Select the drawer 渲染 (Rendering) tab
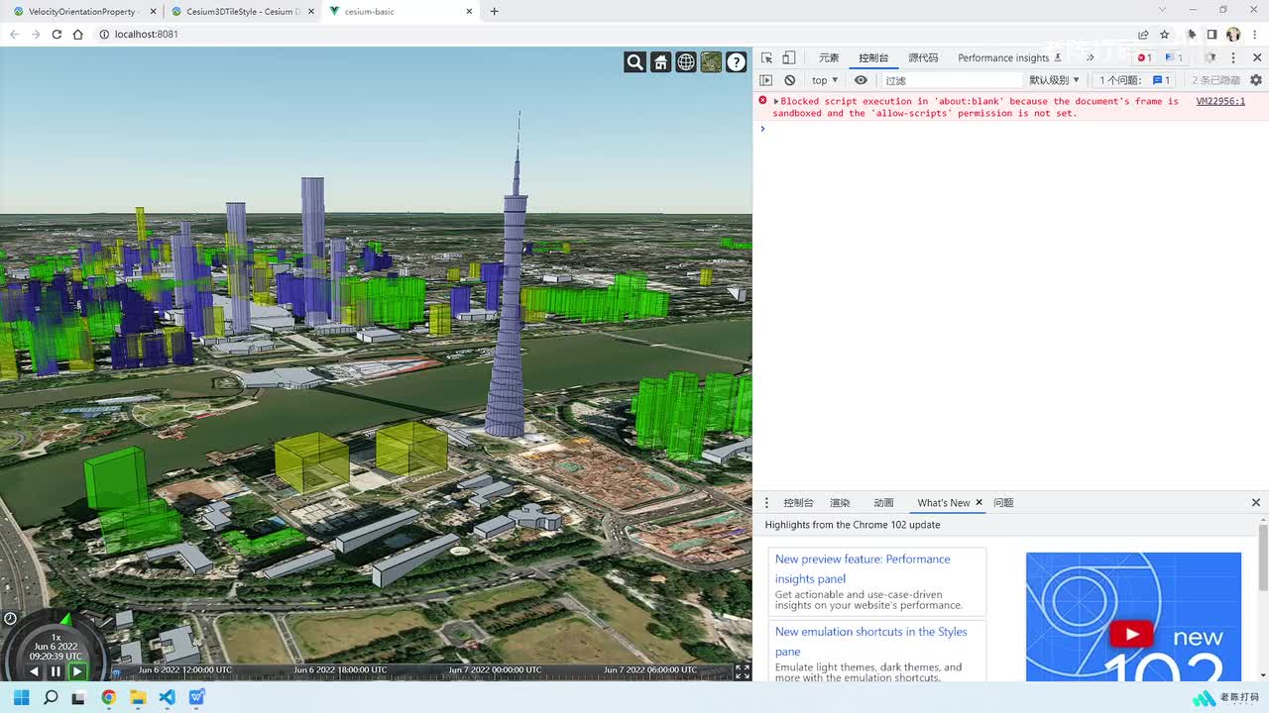This screenshot has height=713, width=1269. click(840, 503)
